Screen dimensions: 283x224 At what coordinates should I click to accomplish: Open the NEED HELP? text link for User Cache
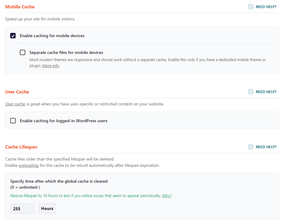266,92
